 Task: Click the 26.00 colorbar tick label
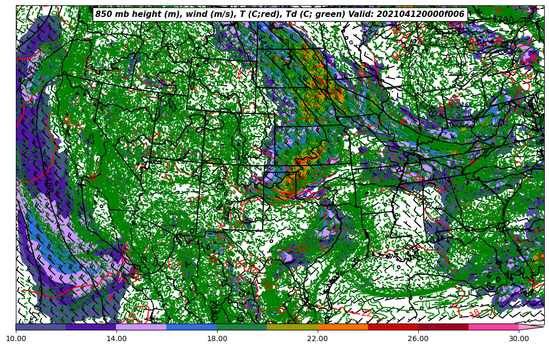point(418,338)
